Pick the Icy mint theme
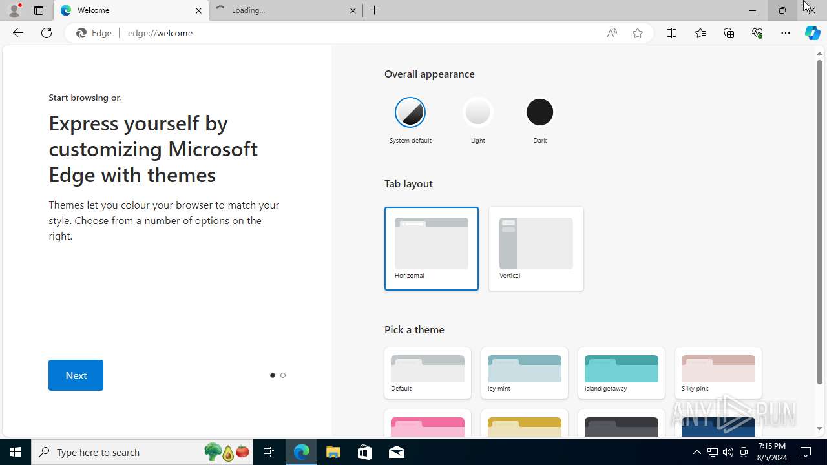 (x=525, y=373)
